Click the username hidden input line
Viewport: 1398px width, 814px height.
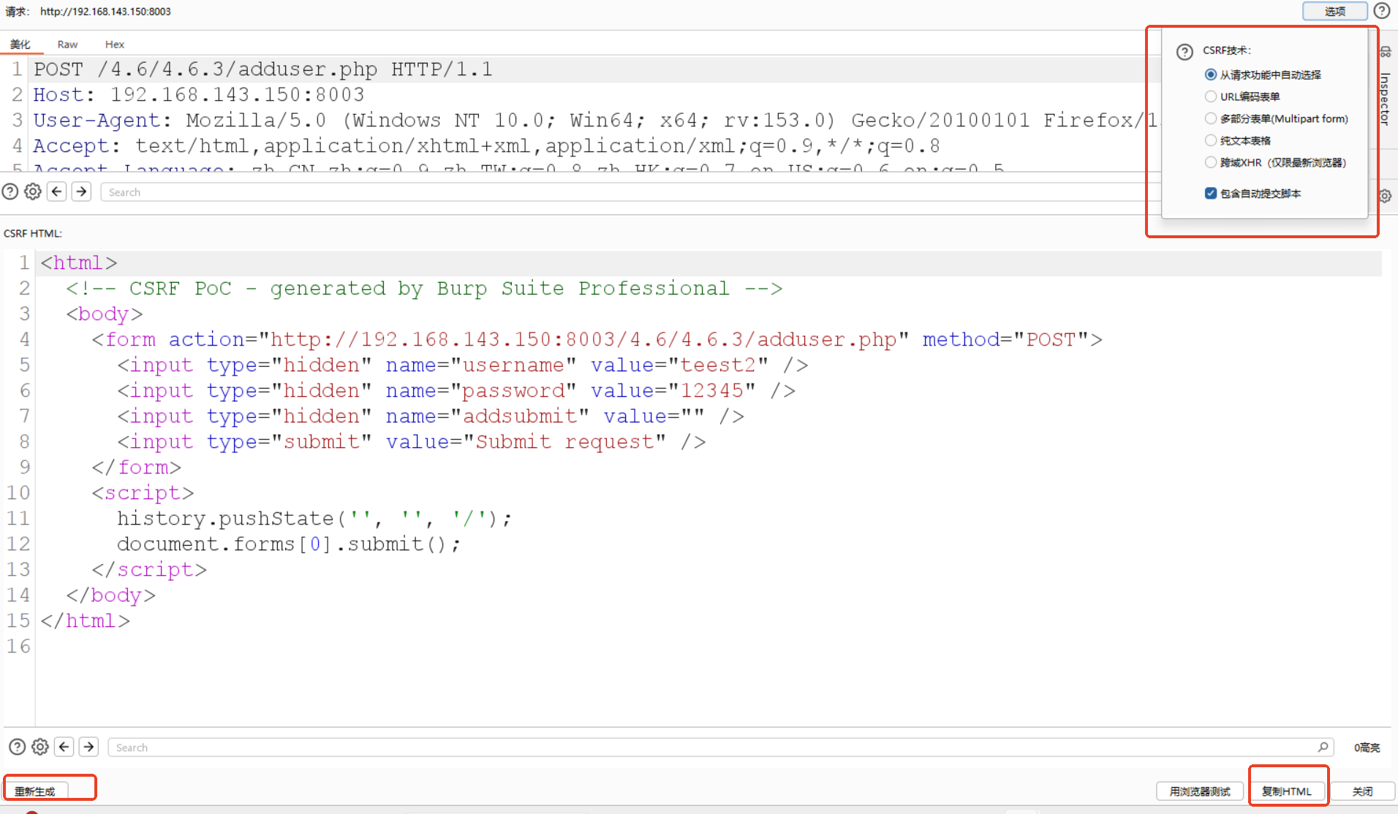[x=463, y=365]
